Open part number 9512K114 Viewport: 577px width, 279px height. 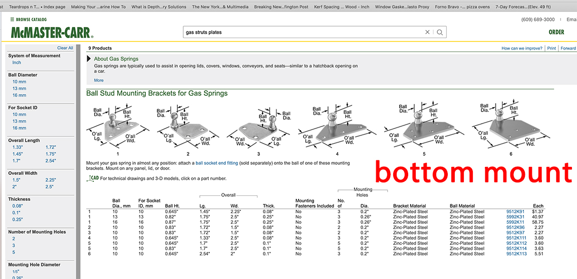click(517, 248)
